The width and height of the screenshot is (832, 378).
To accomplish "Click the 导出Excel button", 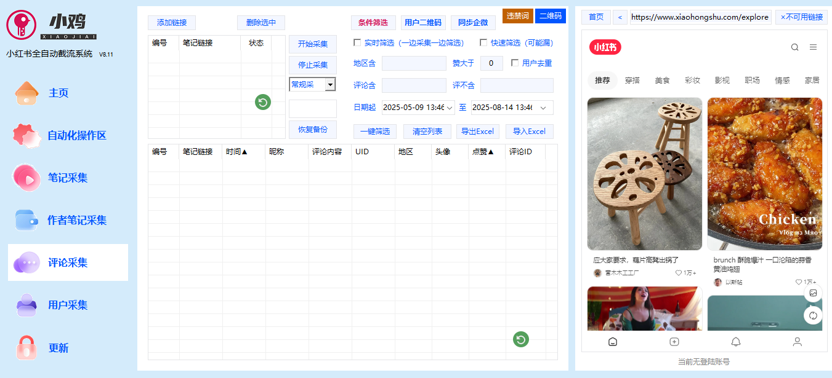I will [x=478, y=132].
